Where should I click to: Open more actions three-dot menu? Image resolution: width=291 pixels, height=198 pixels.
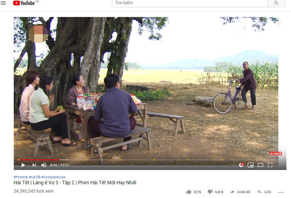[281, 192]
